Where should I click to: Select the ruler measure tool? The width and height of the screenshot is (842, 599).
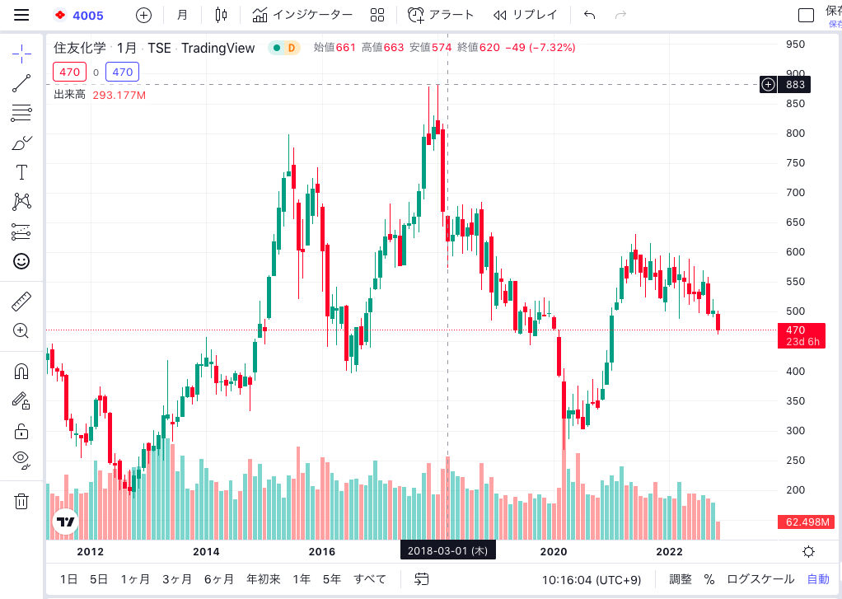pyautogui.click(x=21, y=302)
